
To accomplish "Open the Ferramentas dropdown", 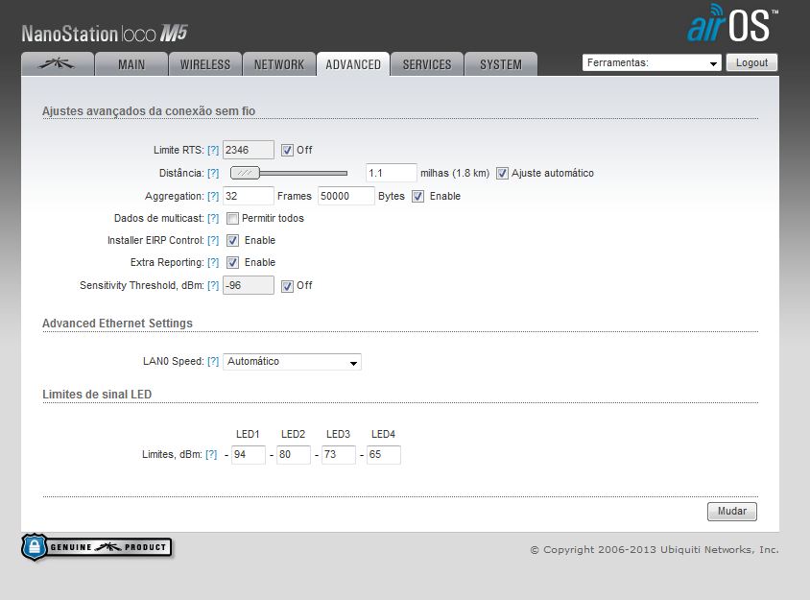I will pos(652,63).
